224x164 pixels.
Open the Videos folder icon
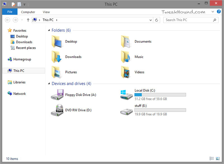(127, 72)
